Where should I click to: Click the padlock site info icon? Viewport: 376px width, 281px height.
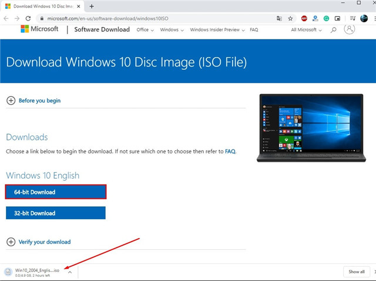(x=42, y=18)
